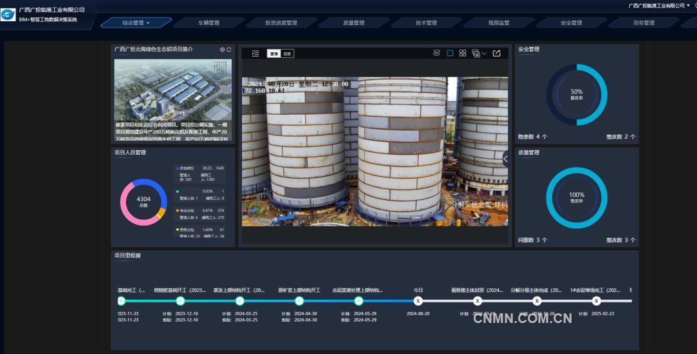
Task: Toggle the camera list panel icon
Action: 255,54
